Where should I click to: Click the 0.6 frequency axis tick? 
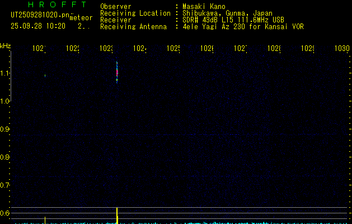coord(5,213)
